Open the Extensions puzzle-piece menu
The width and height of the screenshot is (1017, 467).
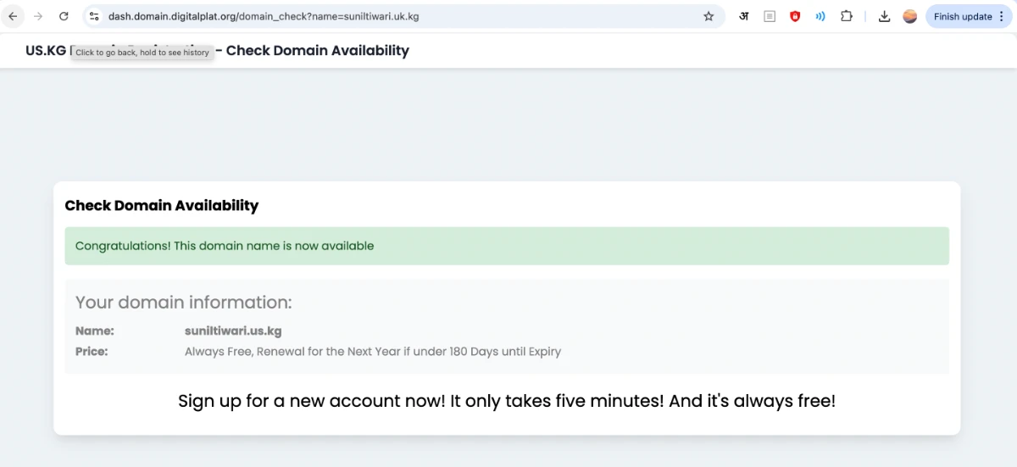tap(846, 16)
